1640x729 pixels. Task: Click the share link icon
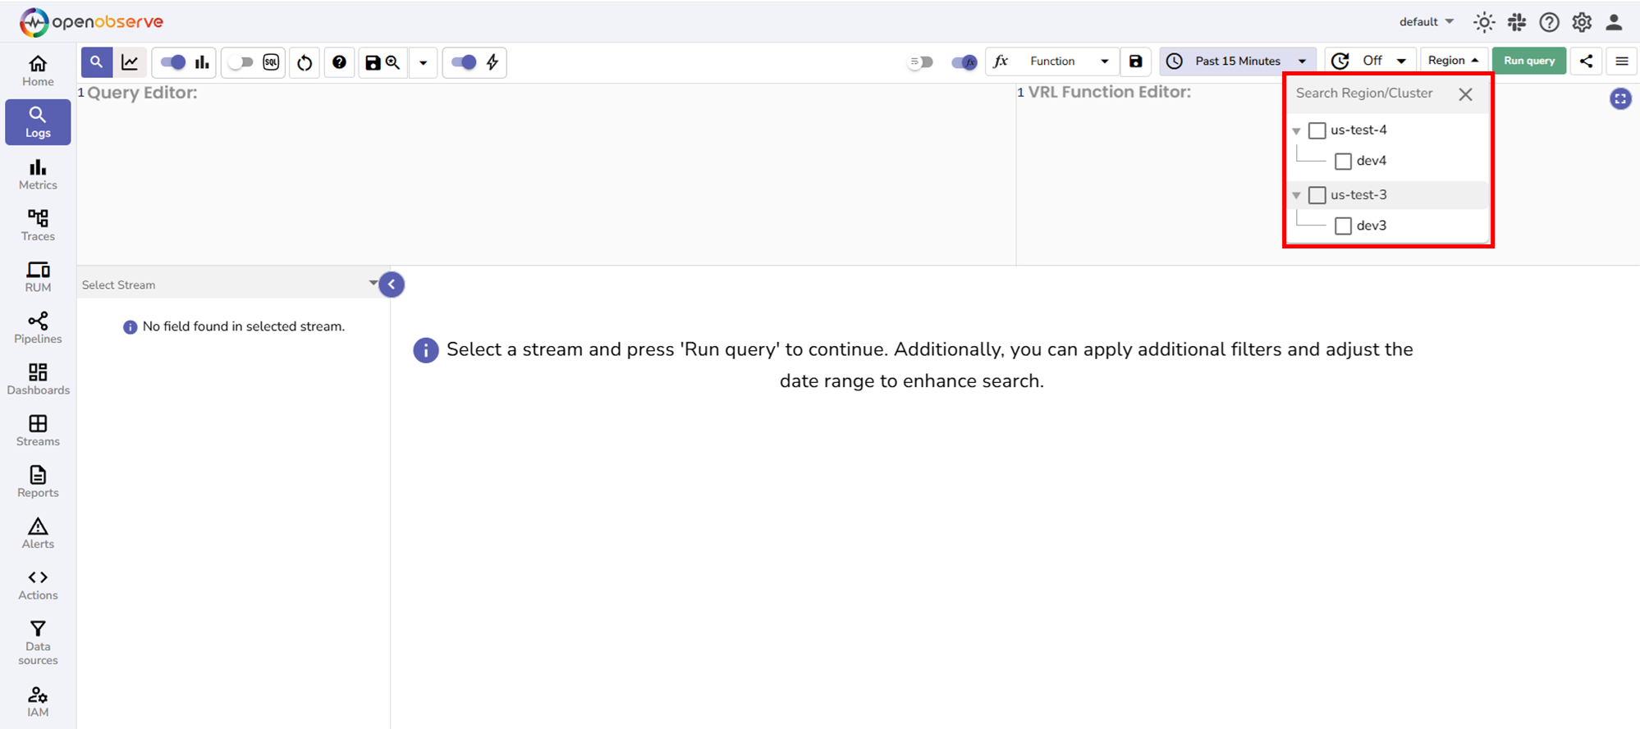tap(1586, 62)
